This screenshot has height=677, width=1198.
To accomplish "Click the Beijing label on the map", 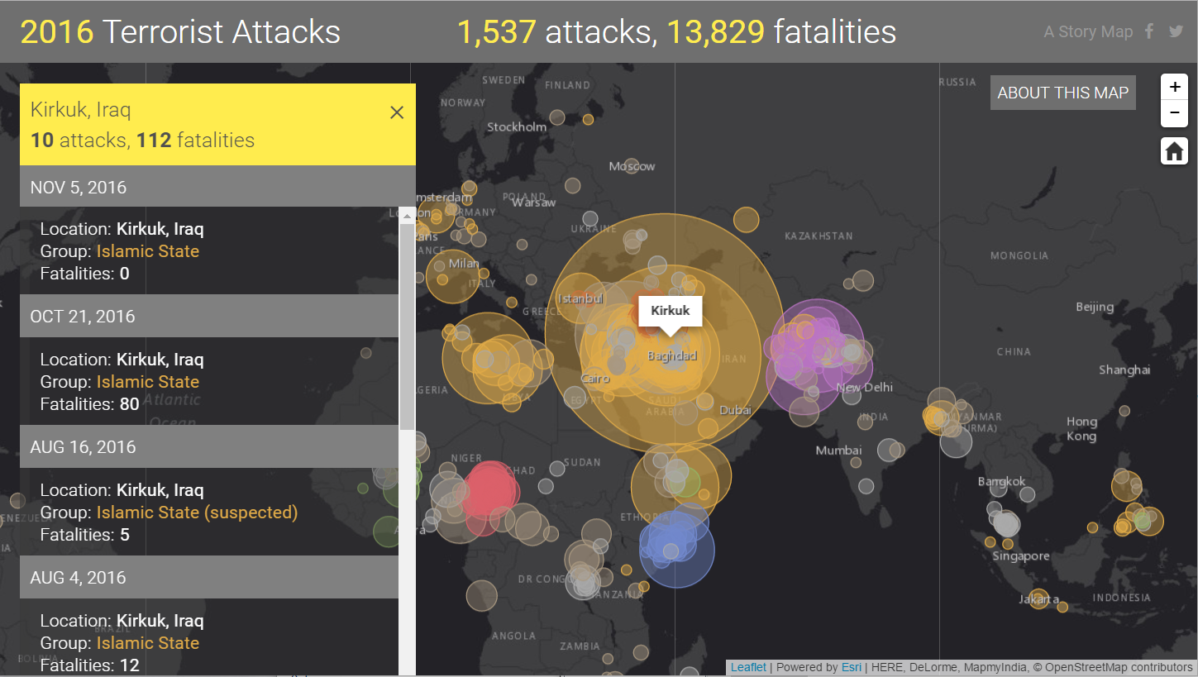I will [1095, 307].
